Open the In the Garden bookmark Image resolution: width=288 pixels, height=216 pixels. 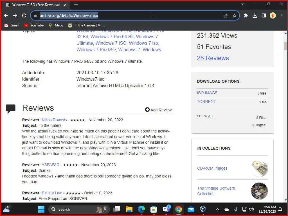coord(86,25)
